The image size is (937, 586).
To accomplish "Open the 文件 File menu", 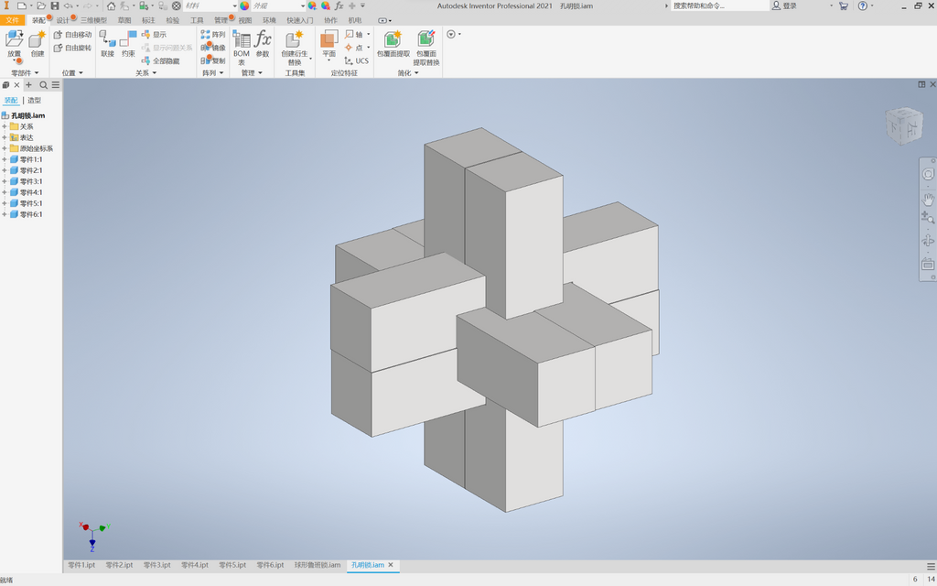I will (13, 20).
